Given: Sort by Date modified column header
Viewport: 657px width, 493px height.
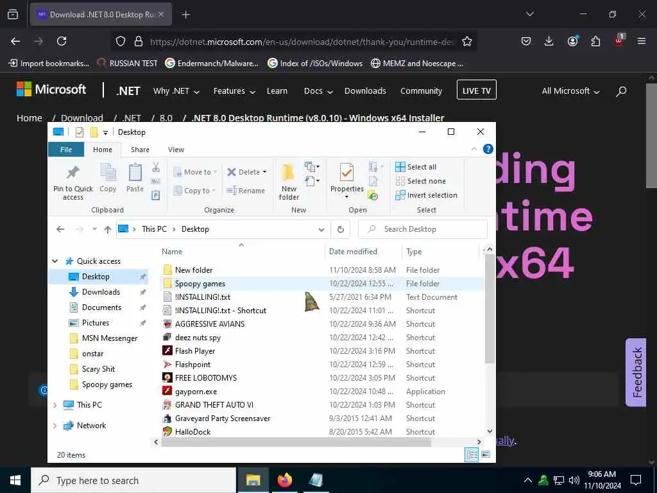Looking at the screenshot, I should point(353,252).
